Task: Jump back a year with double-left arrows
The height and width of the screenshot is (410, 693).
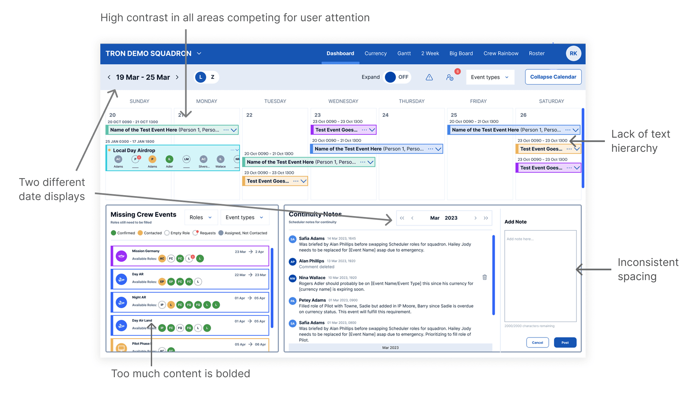Action: [402, 218]
